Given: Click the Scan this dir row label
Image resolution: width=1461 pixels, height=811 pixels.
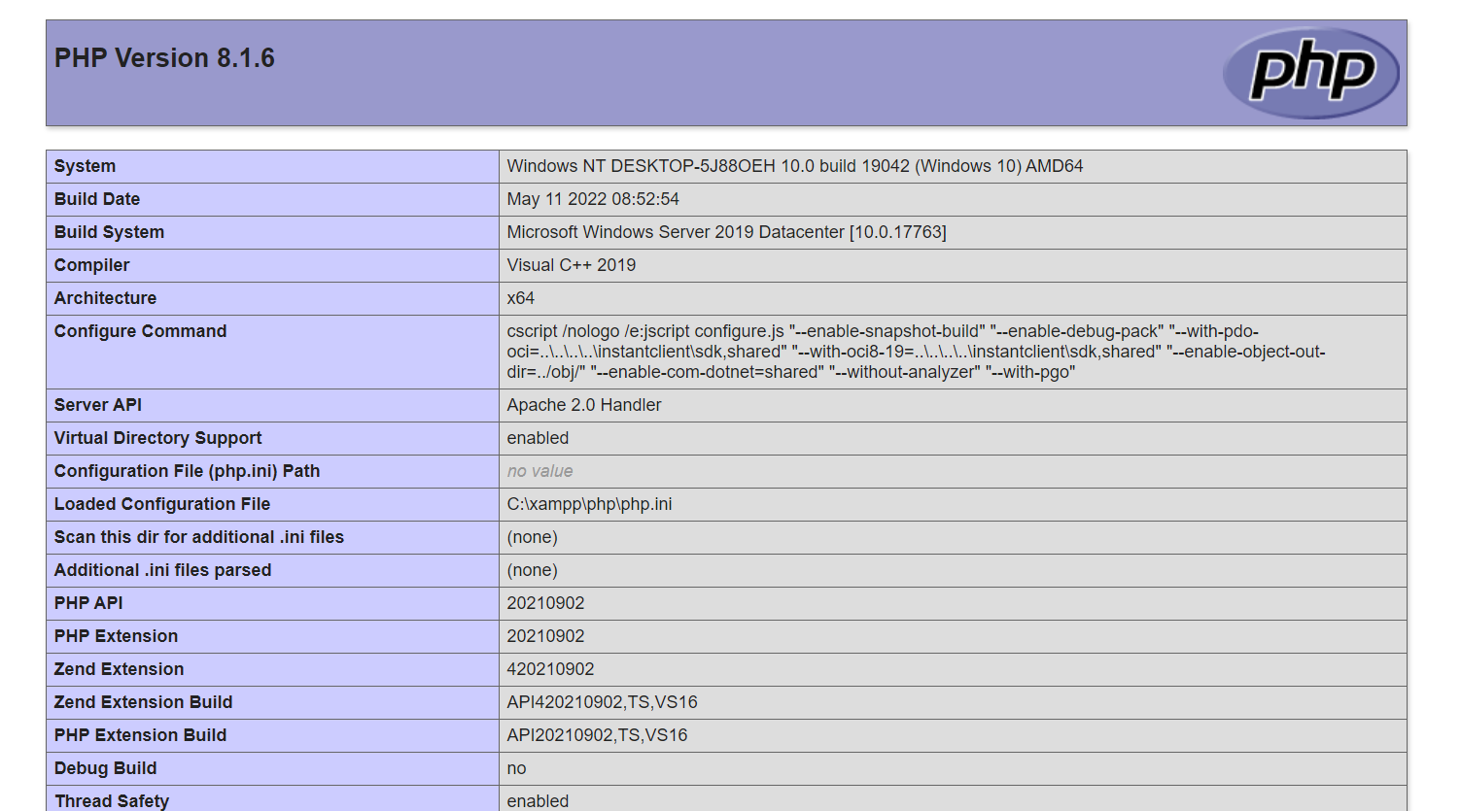Looking at the screenshot, I should tap(198, 537).
